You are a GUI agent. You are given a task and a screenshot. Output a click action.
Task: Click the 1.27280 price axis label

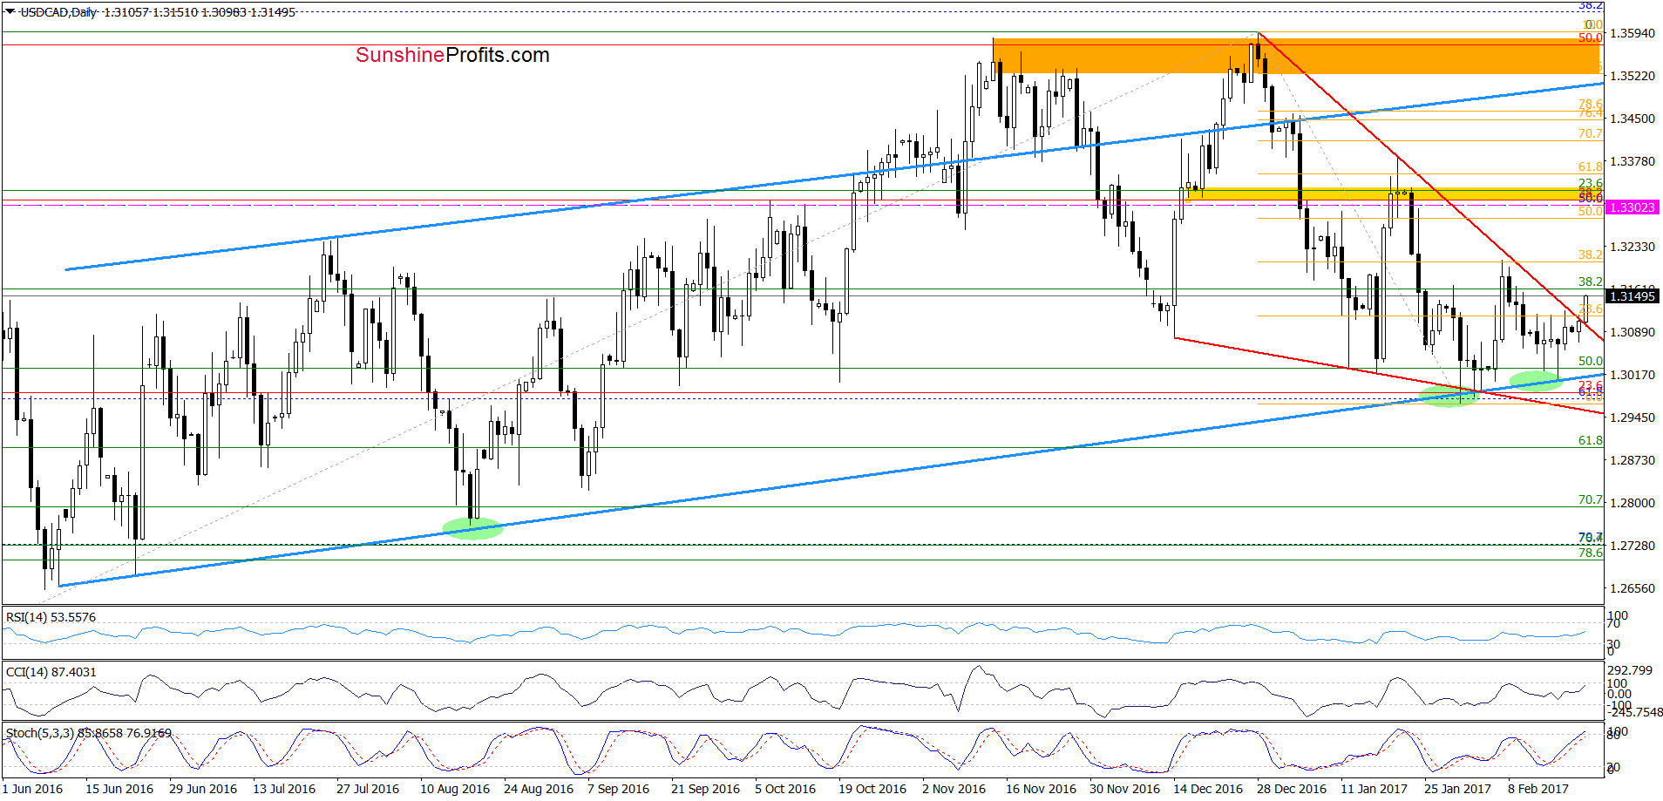coord(1632,546)
